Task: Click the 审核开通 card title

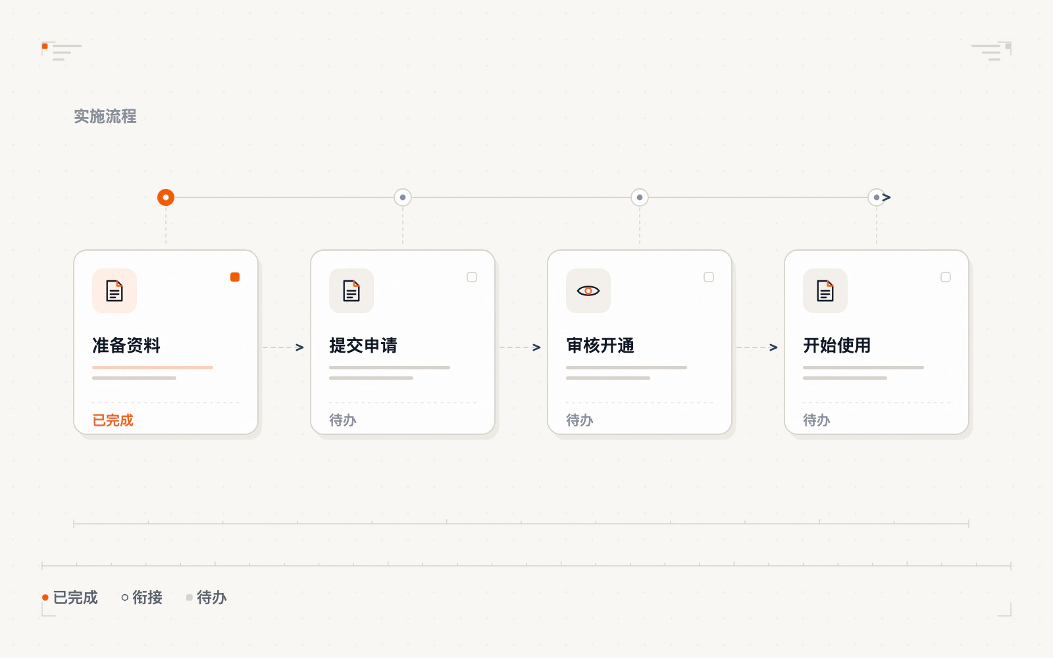Action: tap(600, 345)
